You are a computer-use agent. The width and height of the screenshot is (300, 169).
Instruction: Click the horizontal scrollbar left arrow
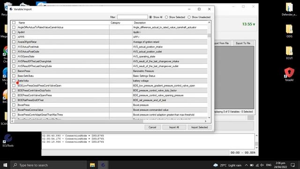12,121
